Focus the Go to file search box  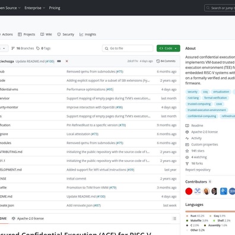(x=128, y=48)
